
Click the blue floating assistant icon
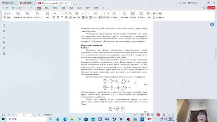(x=212, y=25)
